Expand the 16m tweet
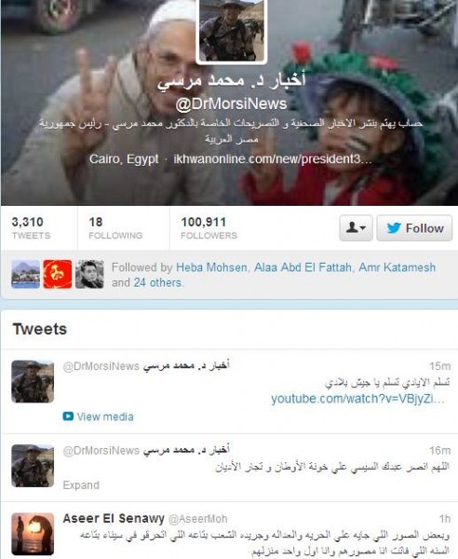This screenshot has width=458, height=559. (x=81, y=485)
